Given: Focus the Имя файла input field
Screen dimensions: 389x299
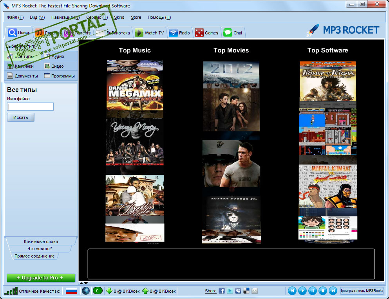Looking at the screenshot, I should pyautogui.click(x=30, y=106).
